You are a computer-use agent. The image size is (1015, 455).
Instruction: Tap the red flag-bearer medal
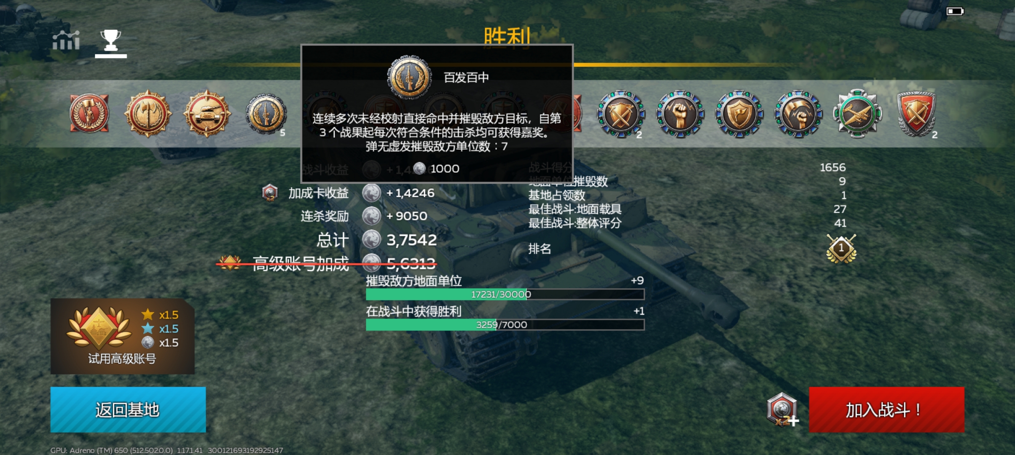[x=89, y=113]
